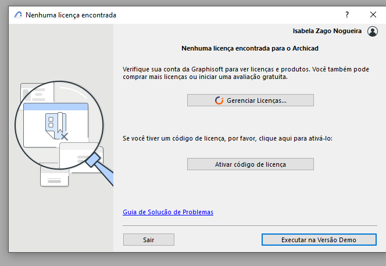The width and height of the screenshot is (386, 266).
Task: Click the Archicad logo in title bar
Action: (18, 15)
